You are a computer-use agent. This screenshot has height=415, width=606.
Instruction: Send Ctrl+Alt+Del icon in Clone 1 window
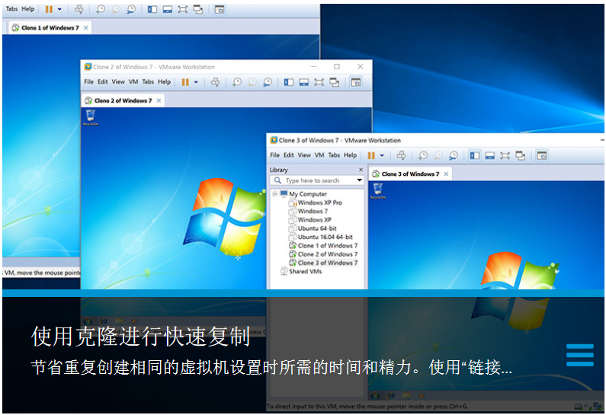pos(79,9)
